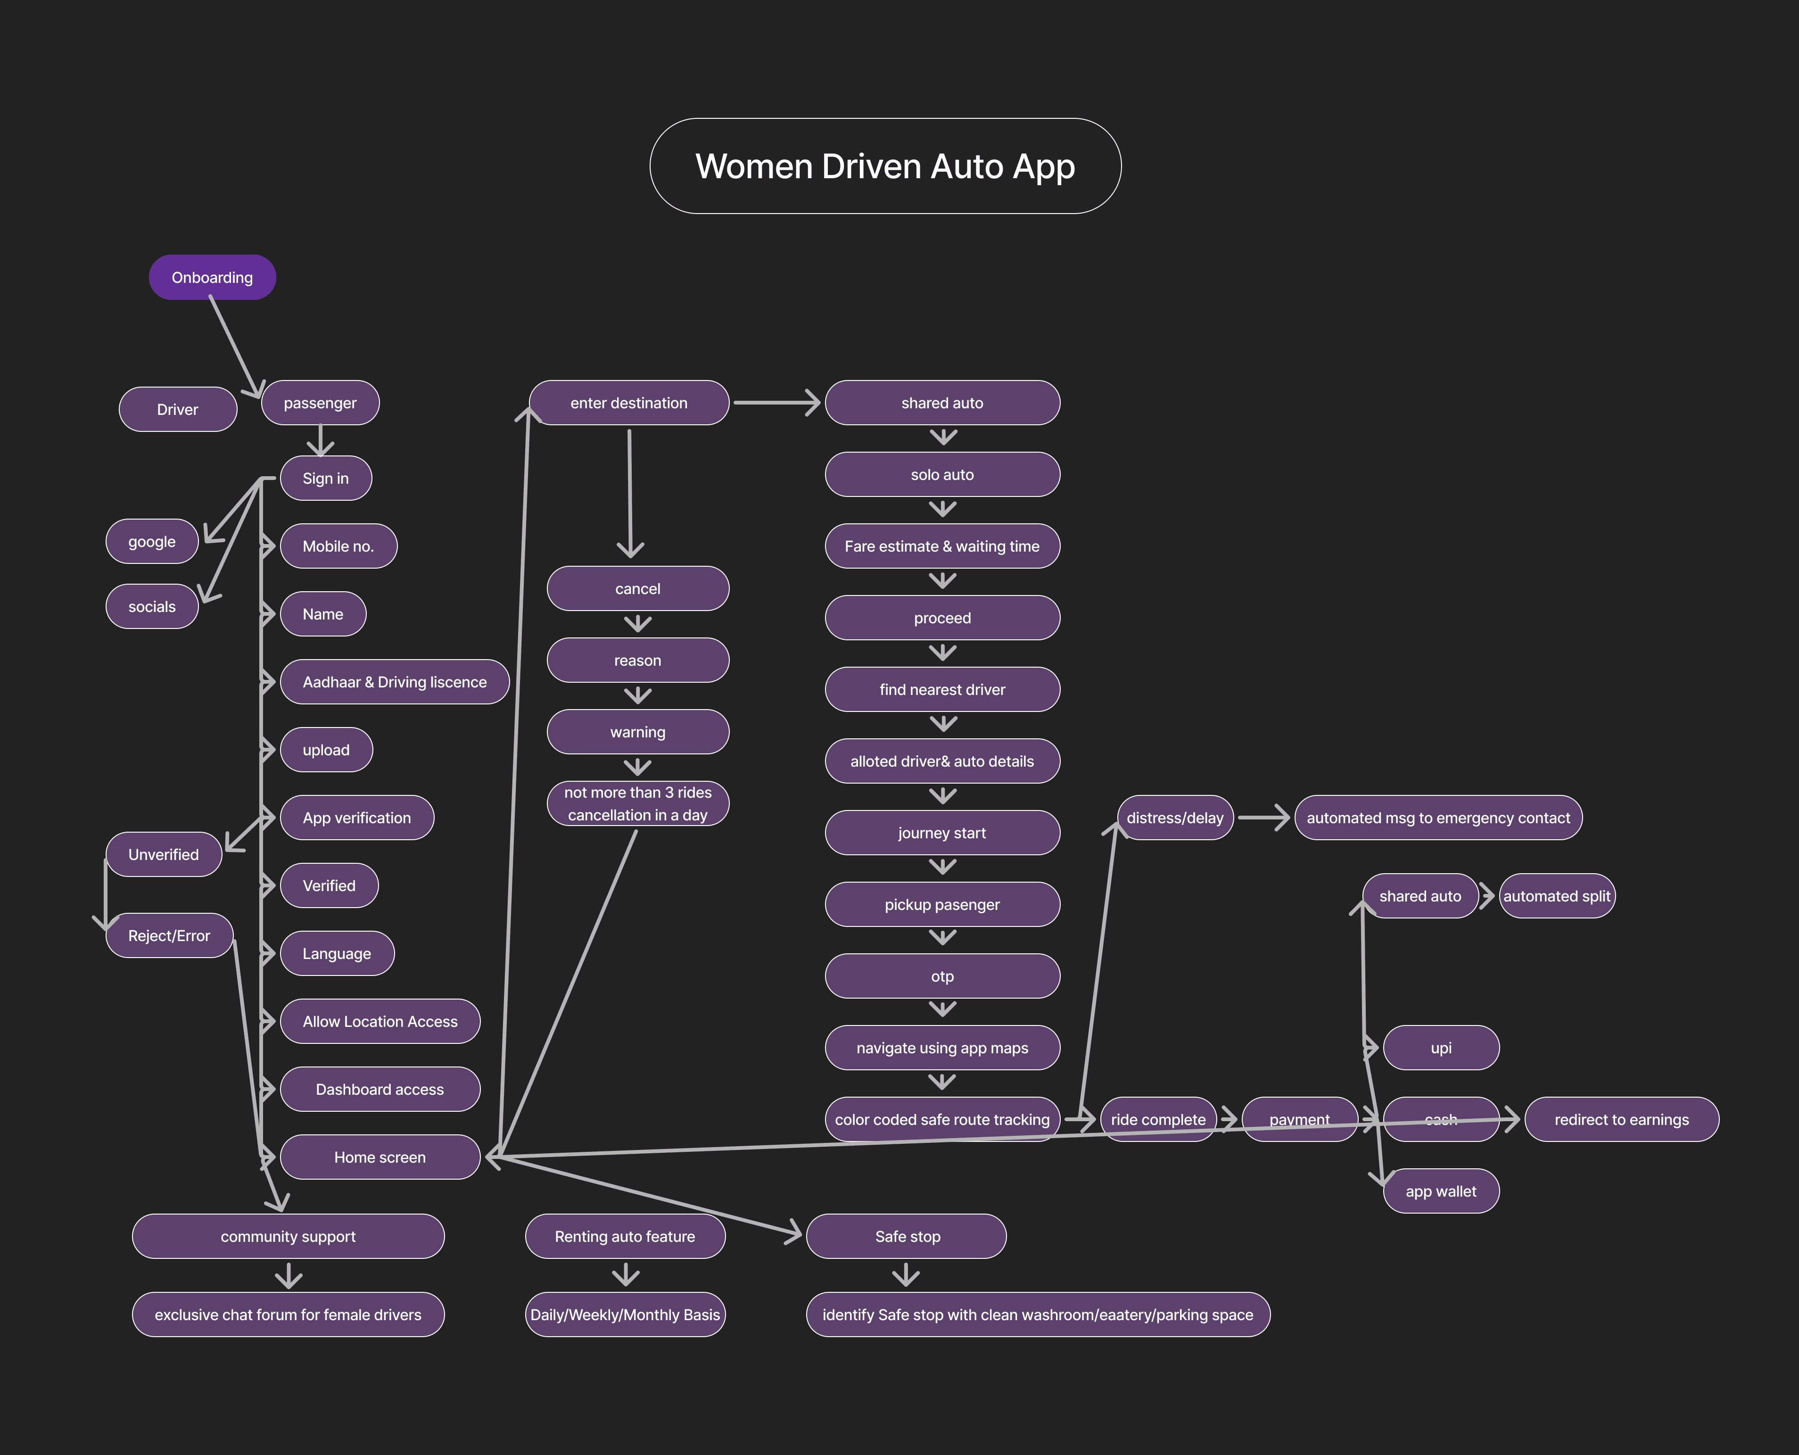Image resolution: width=1799 pixels, height=1455 pixels.
Task: Click the app wallet node
Action: [x=1440, y=1191]
